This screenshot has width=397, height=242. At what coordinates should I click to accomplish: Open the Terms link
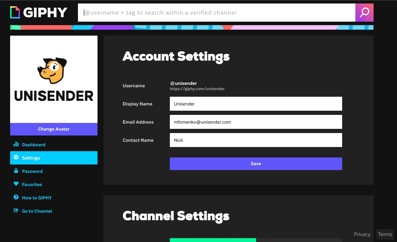(385, 234)
